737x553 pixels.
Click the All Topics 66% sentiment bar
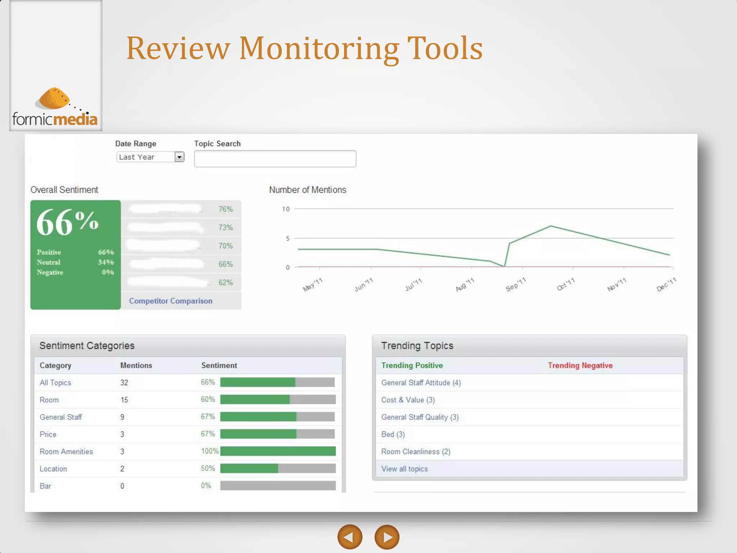pos(277,382)
